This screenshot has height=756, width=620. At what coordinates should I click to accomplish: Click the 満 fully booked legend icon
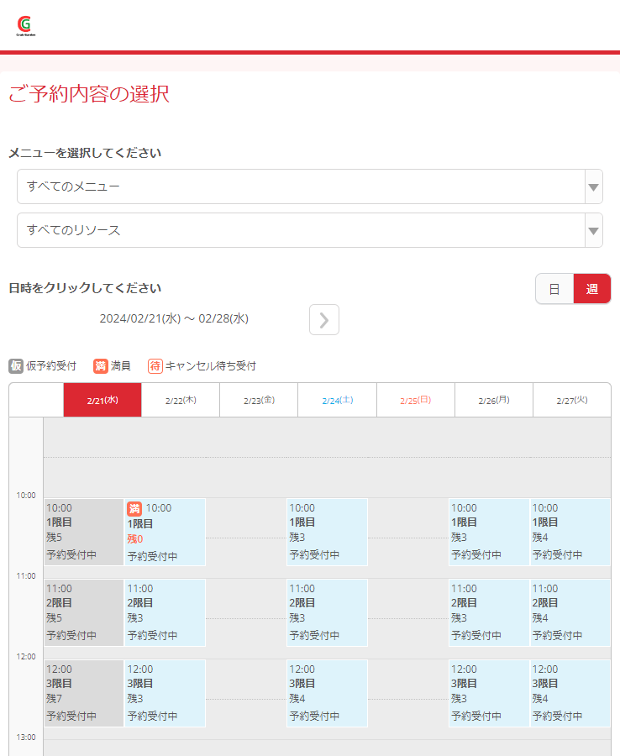click(100, 366)
